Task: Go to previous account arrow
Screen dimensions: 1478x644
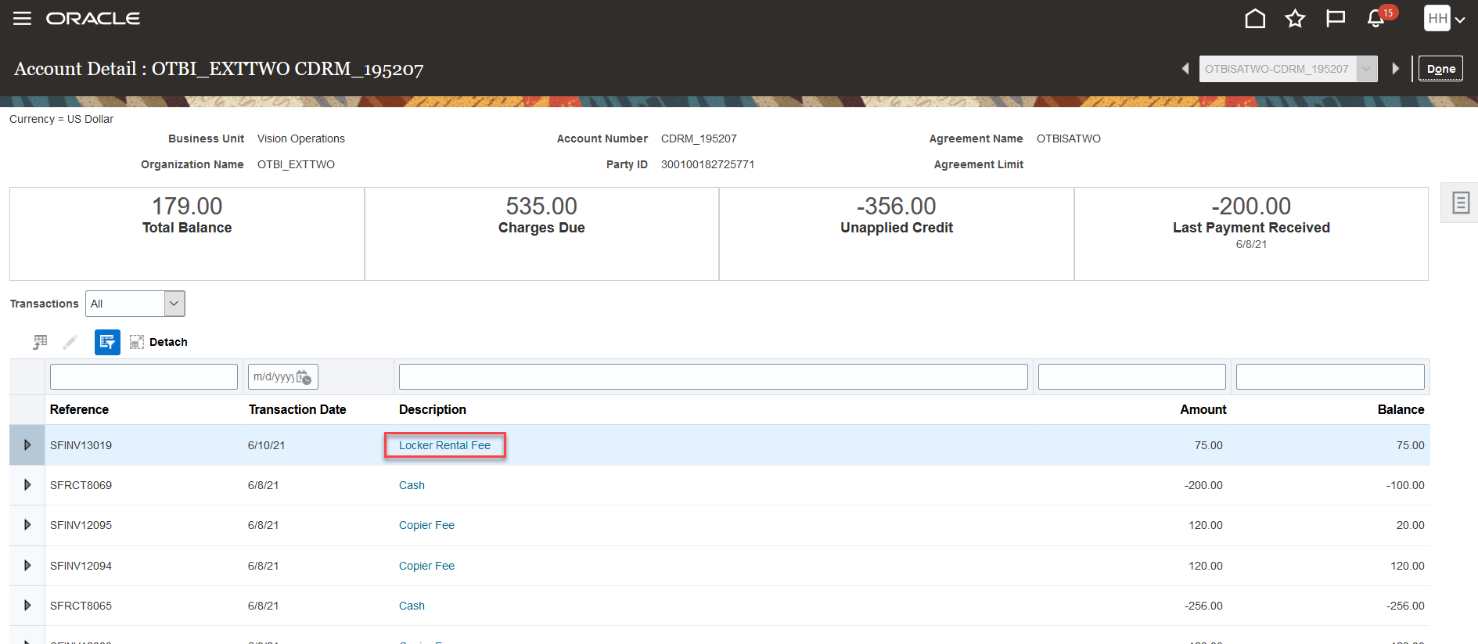Action: 1185,69
